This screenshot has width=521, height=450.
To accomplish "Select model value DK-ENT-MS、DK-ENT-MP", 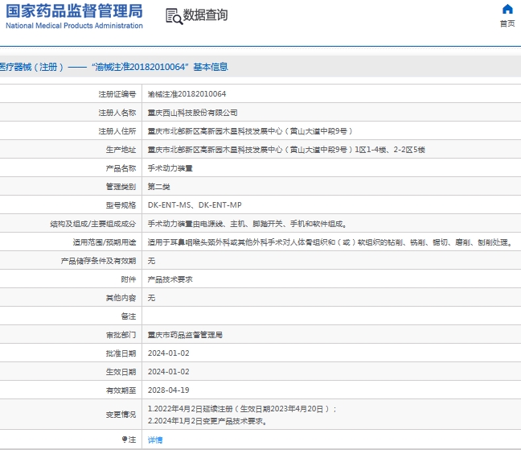I will pos(195,205).
